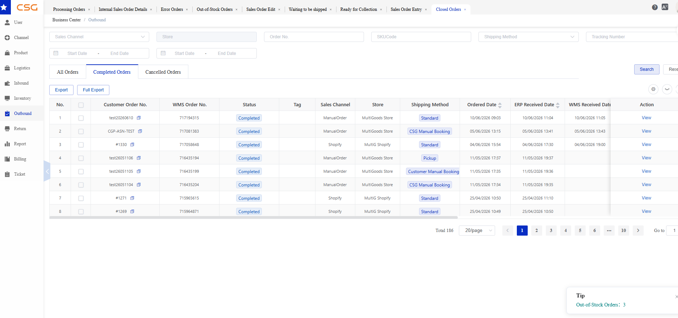The image size is (678, 318).
Task: Toggle the collapse filters chevron button
Action: click(x=667, y=89)
